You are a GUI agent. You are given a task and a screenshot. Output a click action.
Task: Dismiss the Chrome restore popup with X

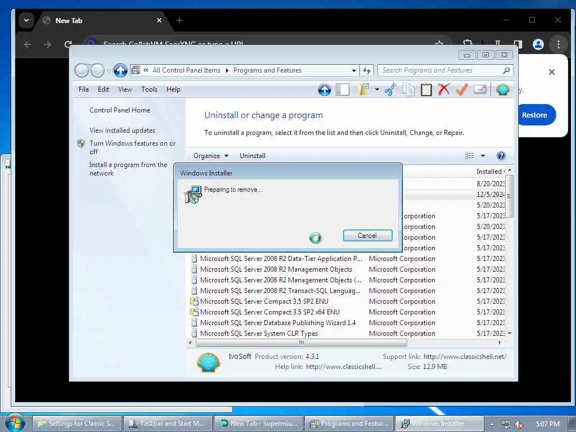click(551, 72)
